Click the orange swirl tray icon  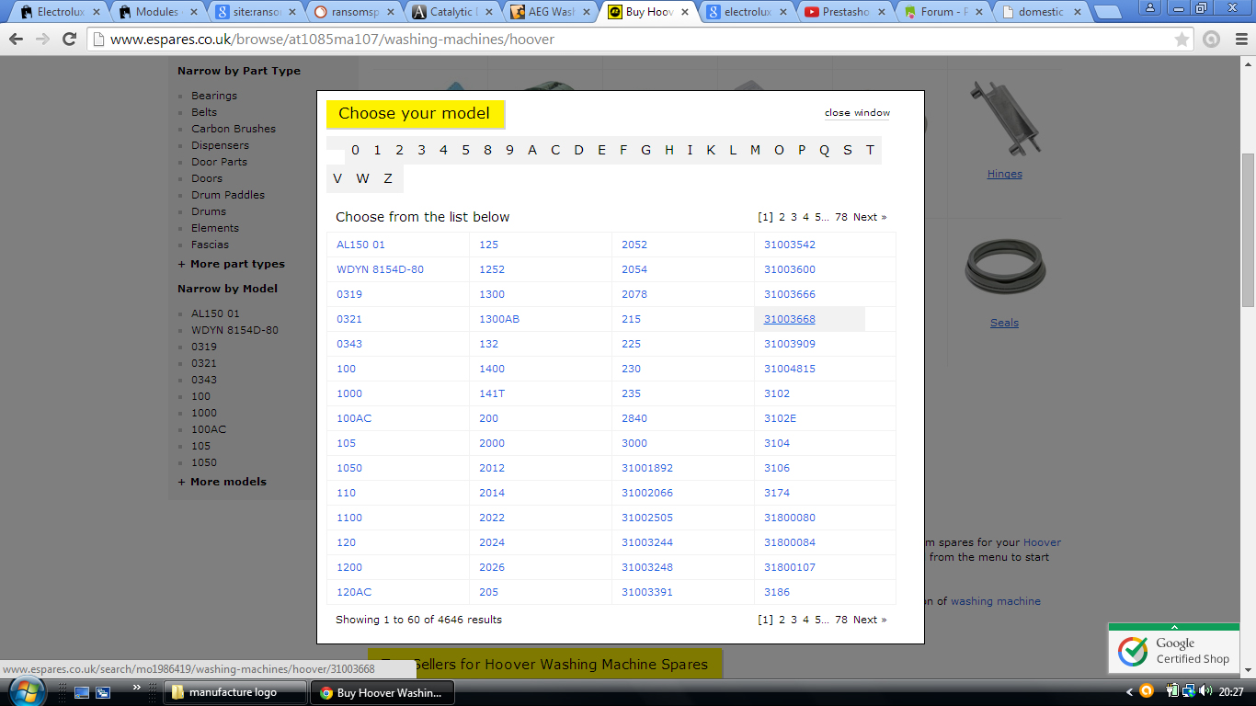(1147, 691)
